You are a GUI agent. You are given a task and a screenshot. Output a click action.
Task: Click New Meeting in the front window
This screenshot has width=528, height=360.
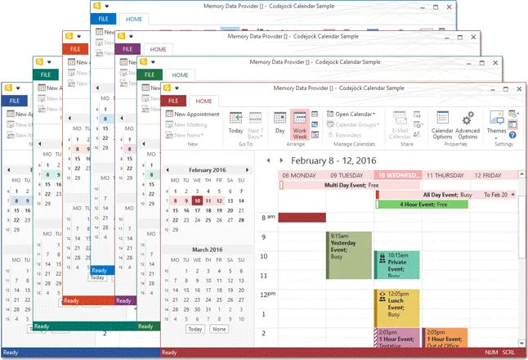coord(186,124)
